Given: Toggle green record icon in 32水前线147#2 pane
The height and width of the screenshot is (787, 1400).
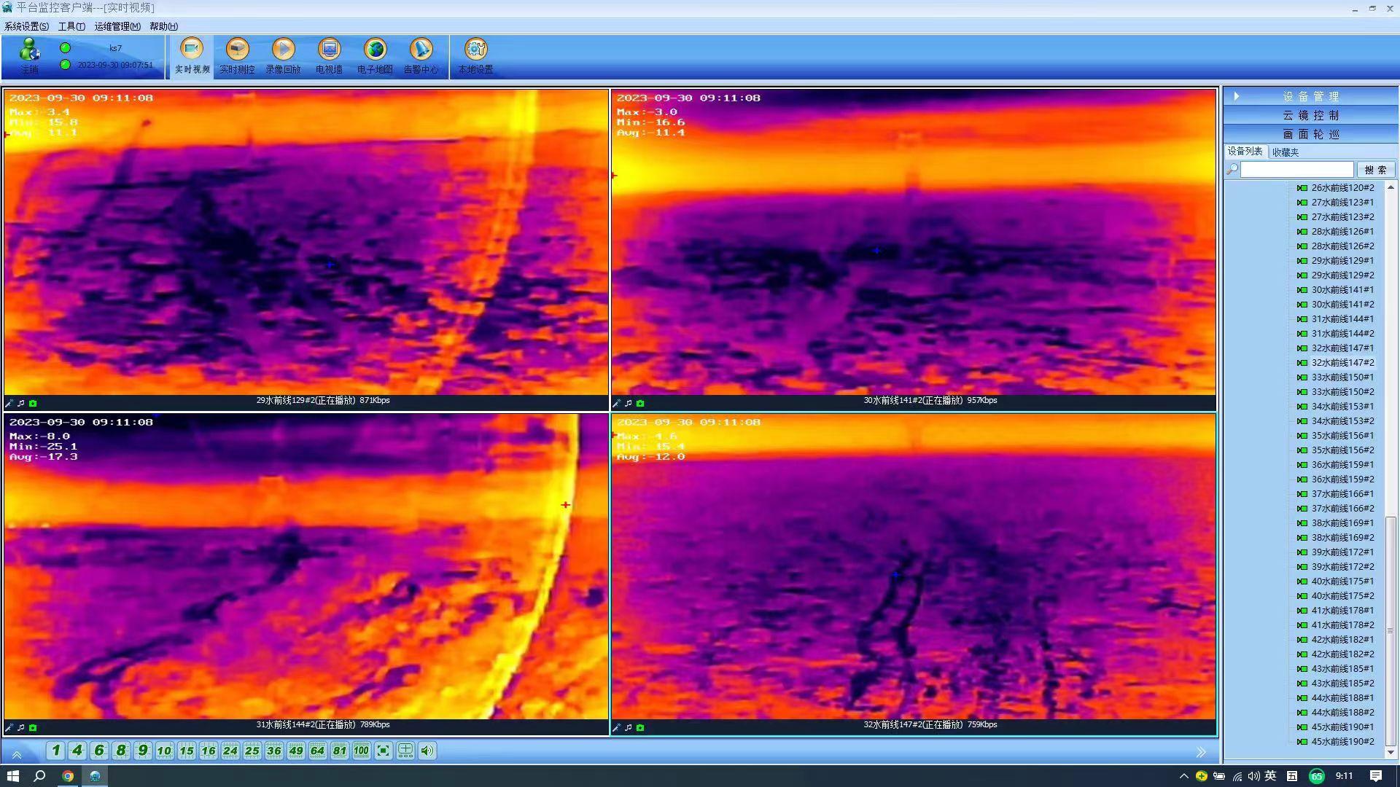Looking at the screenshot, I should (x=640, y=727).
